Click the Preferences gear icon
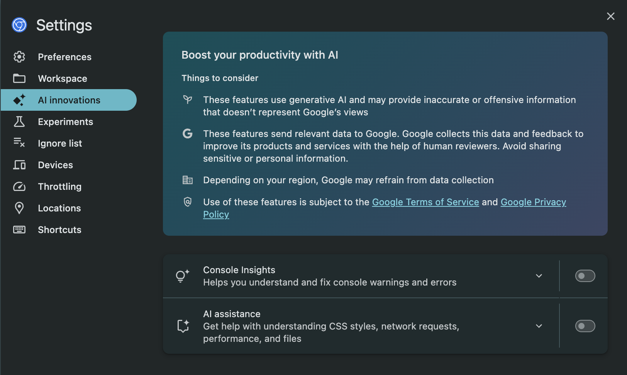 point(19,57)
